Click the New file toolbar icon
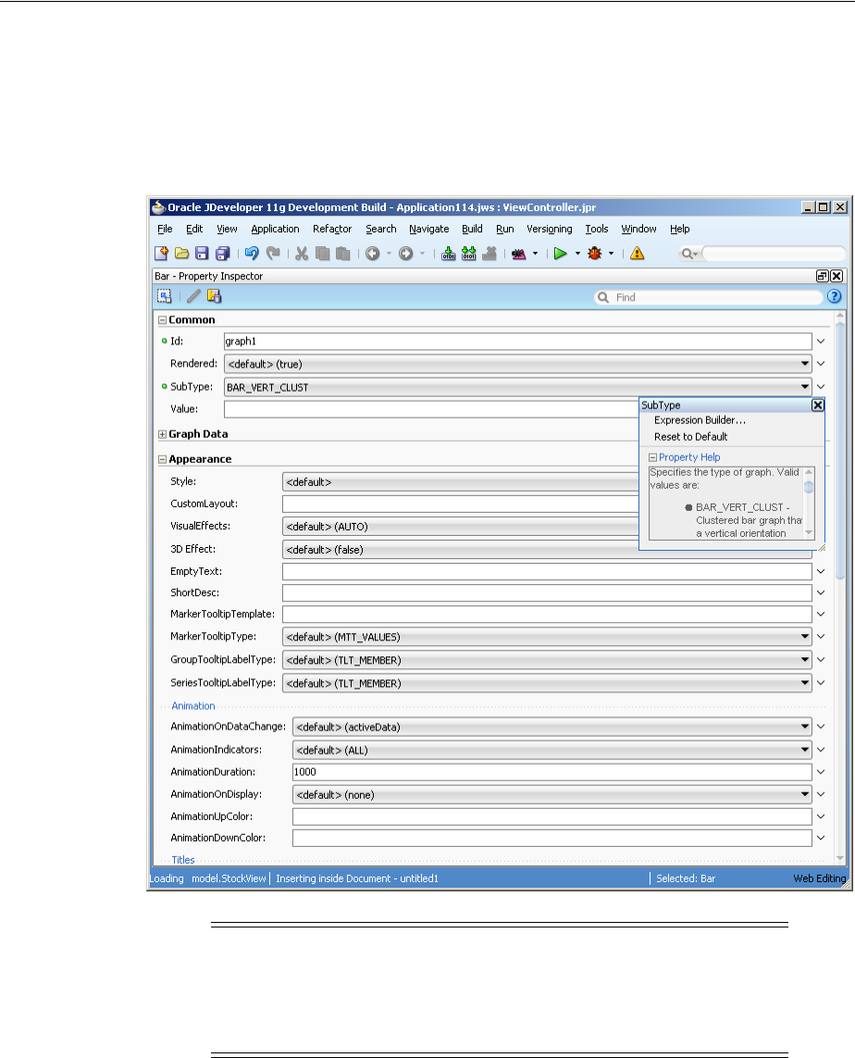The image size is (855, 1058). pos(161,253)
